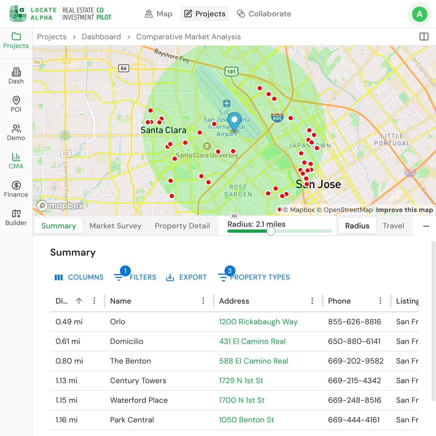This screenshot has width=436, height=436.
Task: Select the Domicilio property name
Action: click(127, 341)
